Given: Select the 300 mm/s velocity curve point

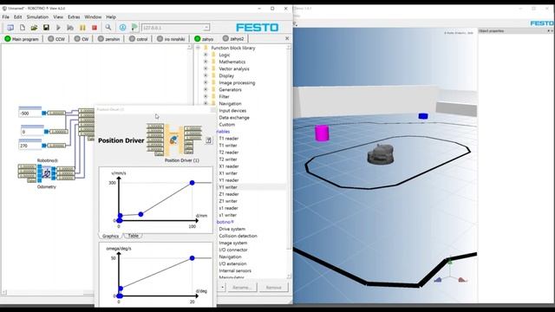Looking at the screenshot, I should click(192, 183).
